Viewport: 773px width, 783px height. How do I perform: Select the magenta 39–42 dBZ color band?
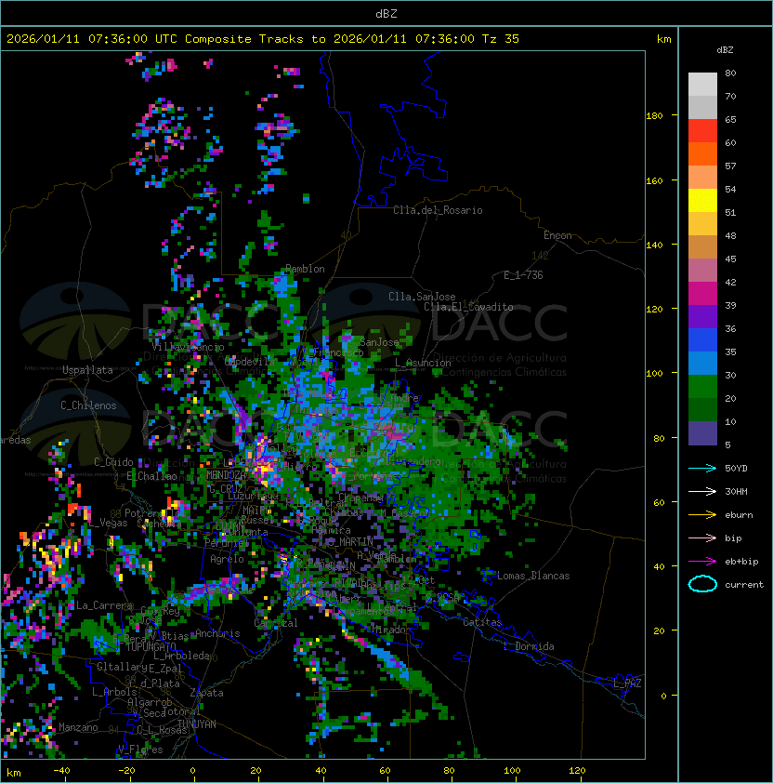(x=702, y=294)
